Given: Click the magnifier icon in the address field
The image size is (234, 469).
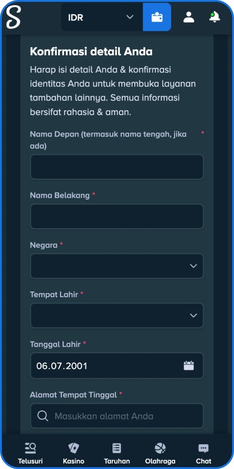Looking at the screenshot, I should point(43,416).
